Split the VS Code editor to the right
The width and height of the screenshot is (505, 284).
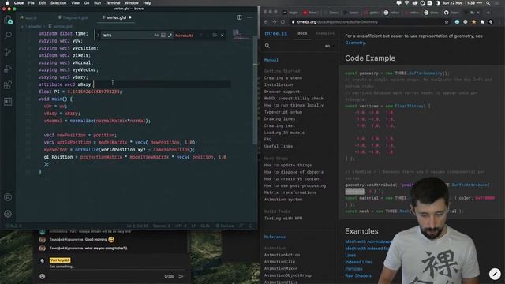pyautogui.click(x=239, y=17)
